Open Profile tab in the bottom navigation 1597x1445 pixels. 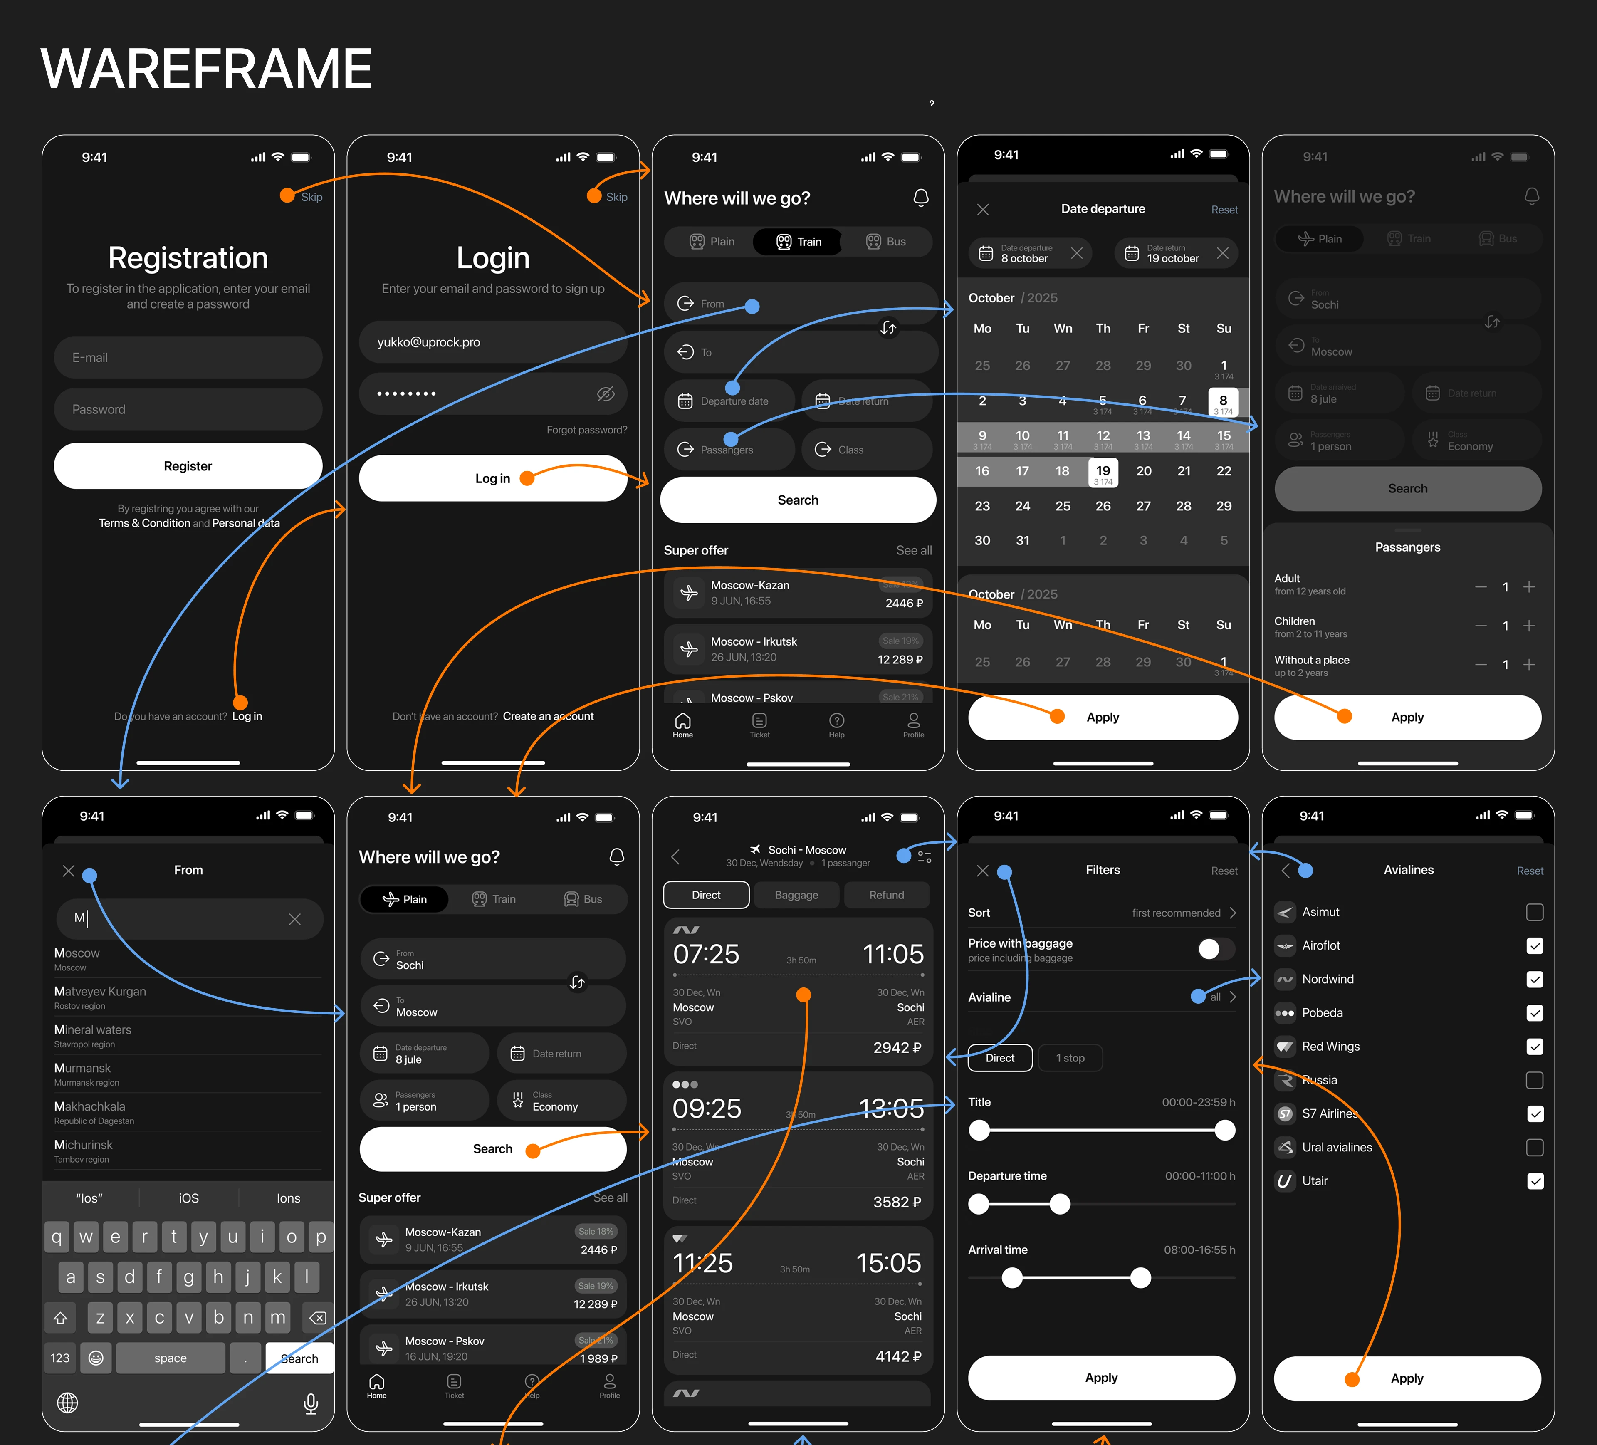[x=913, y=724]
